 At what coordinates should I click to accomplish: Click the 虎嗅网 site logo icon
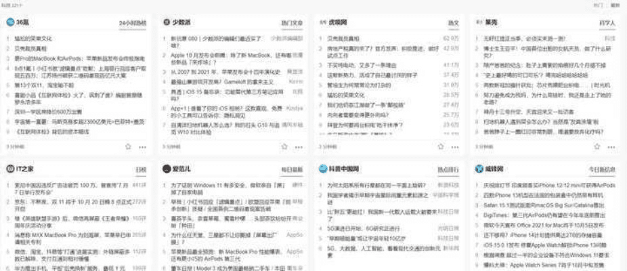click(323, 22)
